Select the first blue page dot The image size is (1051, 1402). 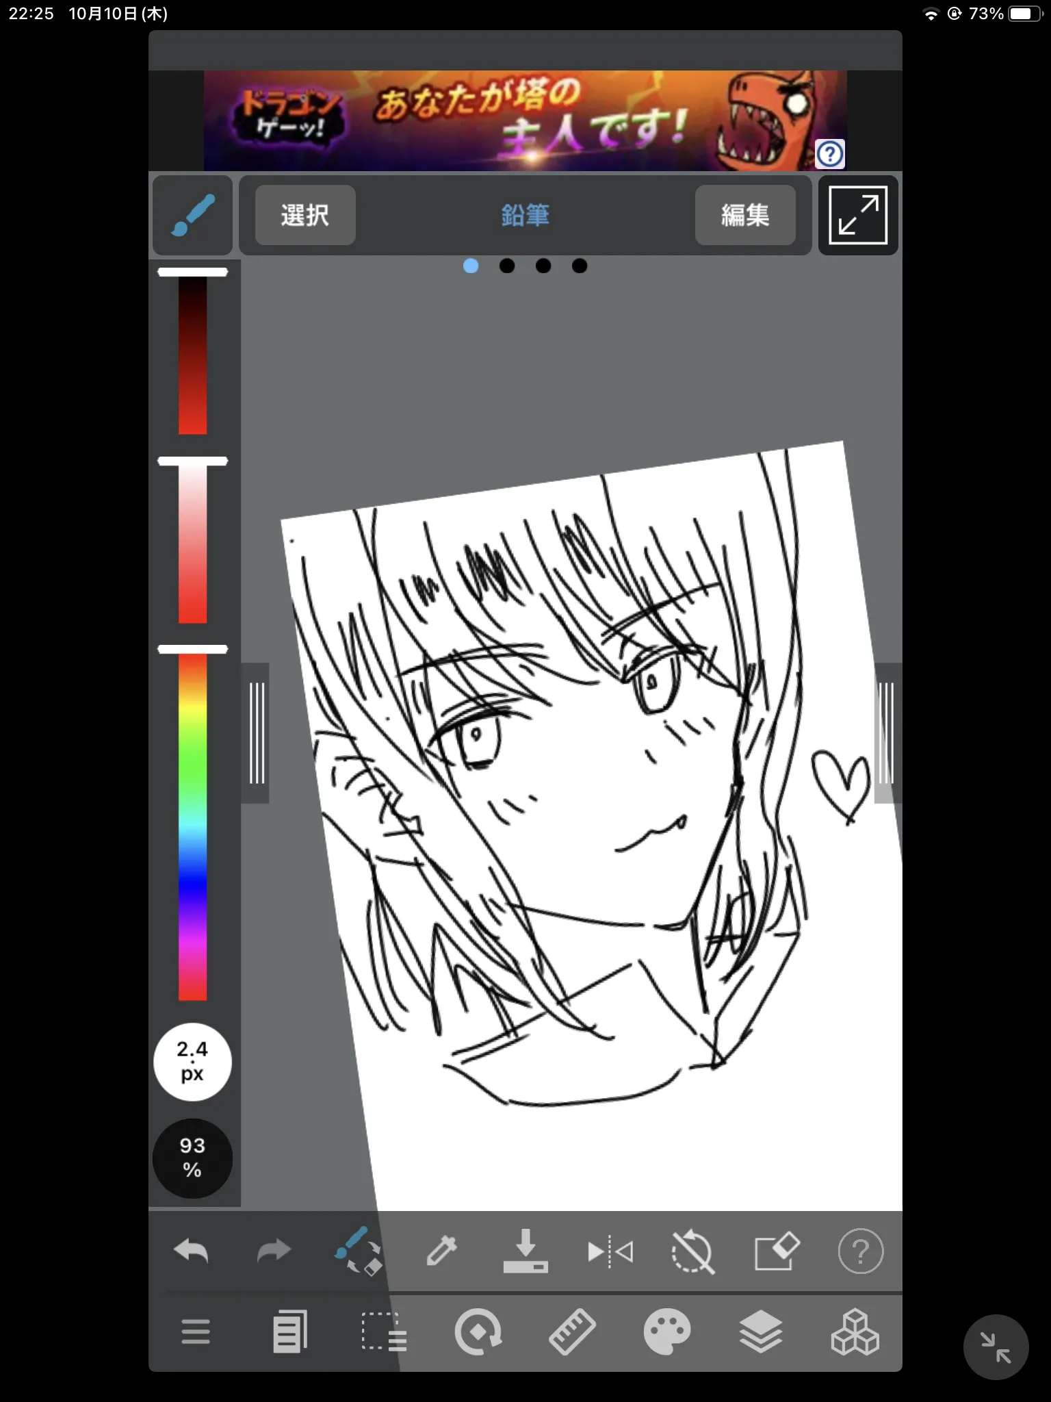tap(471, 266)
